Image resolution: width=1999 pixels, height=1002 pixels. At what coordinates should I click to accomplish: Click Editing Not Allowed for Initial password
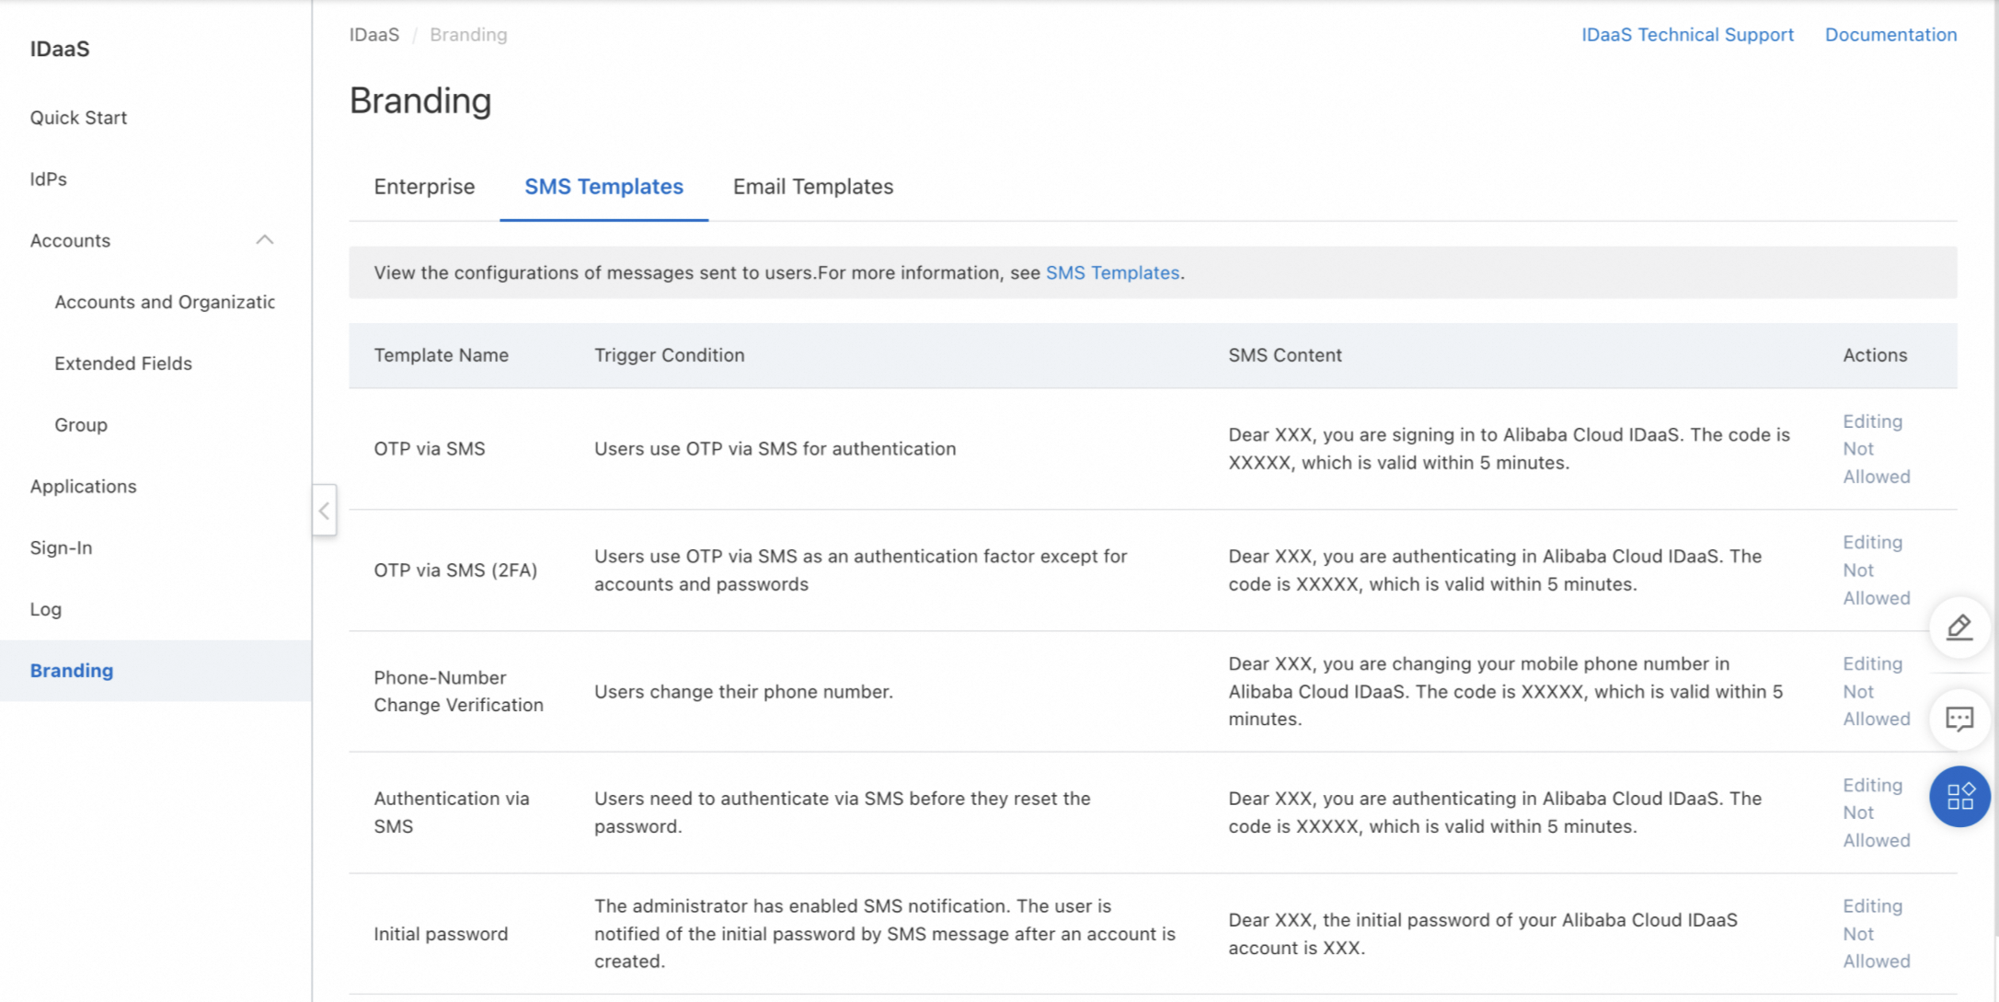pos(1876,934)
